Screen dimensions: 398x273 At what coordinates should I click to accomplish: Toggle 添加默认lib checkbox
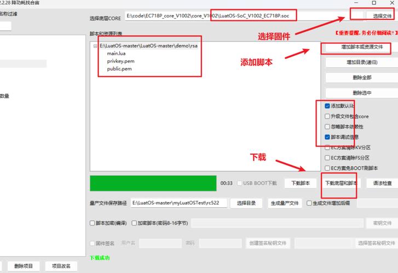[327, 106]
